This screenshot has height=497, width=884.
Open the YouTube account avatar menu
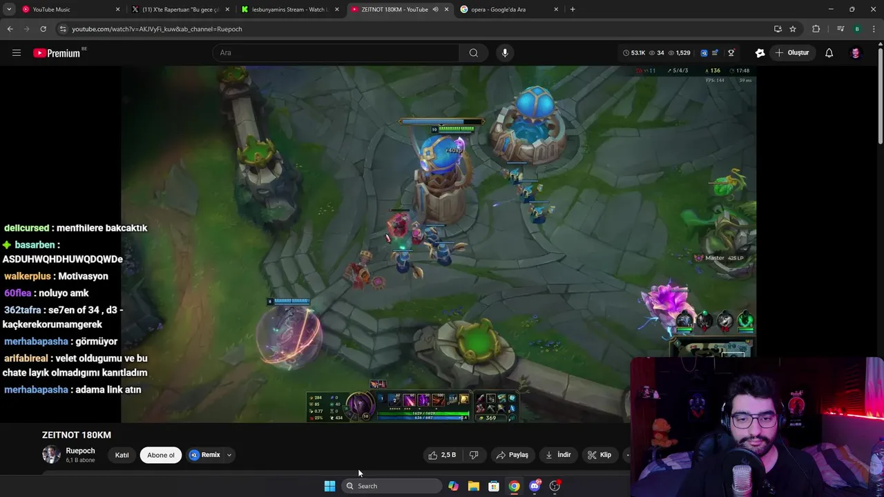click(x=855, y=52)
